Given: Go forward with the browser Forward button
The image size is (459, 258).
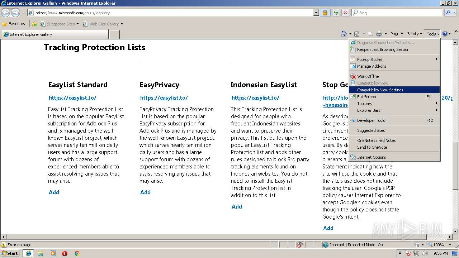Looking at the screenshot, I should (15, 13).
